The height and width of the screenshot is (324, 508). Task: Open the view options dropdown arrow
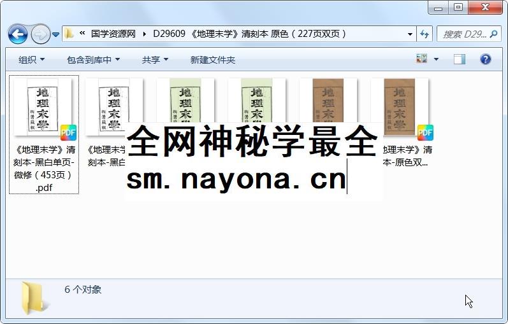[436, 59]
